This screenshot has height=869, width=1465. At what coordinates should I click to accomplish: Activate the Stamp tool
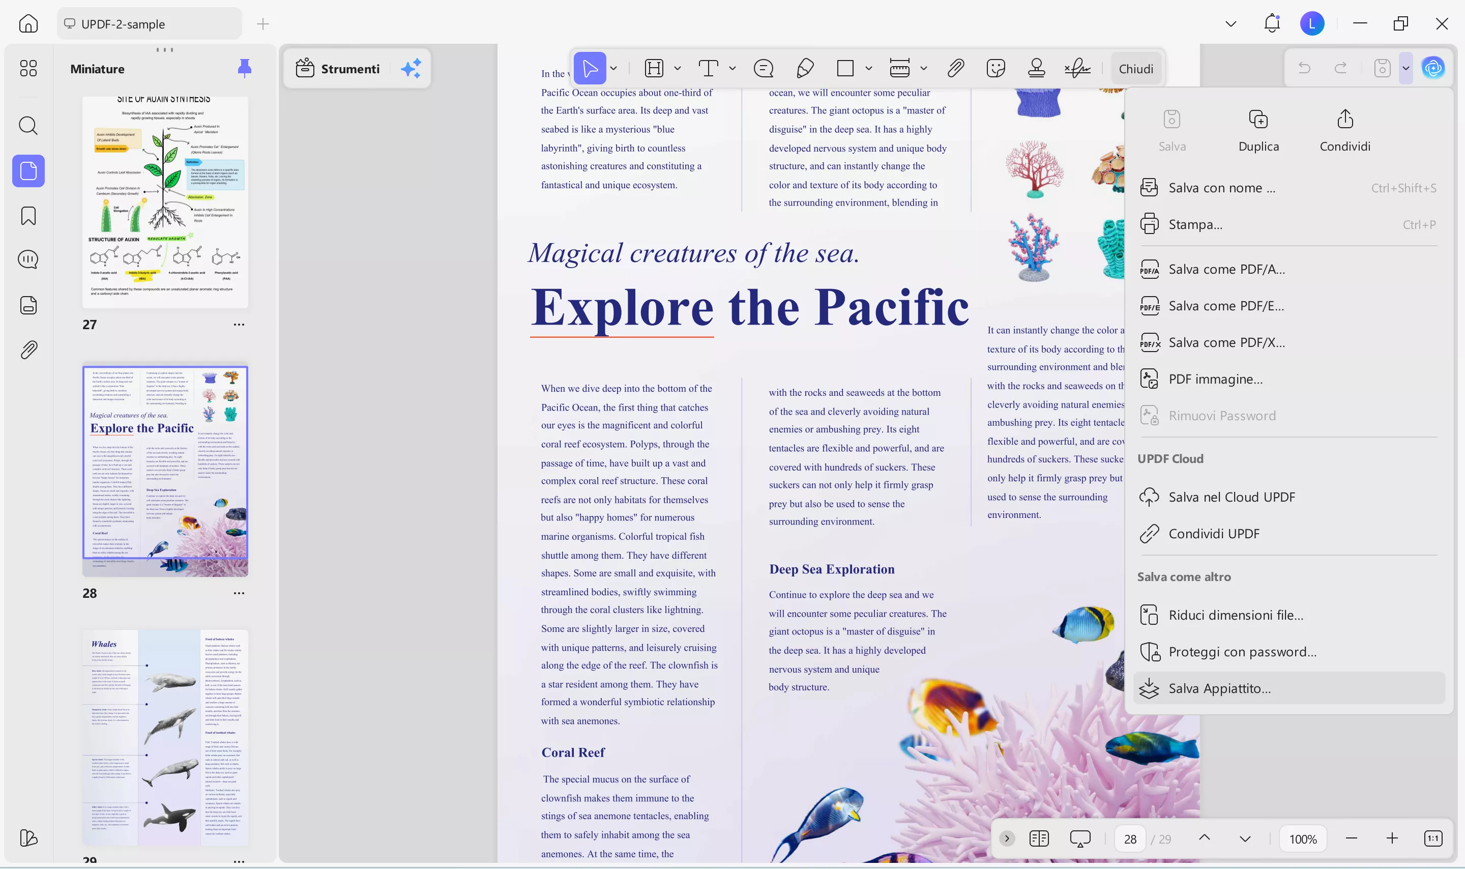tap(1037, 68)
